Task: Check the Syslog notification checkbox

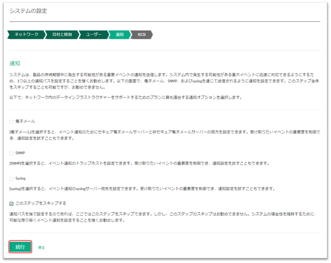Action: pyautogui.click(x=11, y=178)
